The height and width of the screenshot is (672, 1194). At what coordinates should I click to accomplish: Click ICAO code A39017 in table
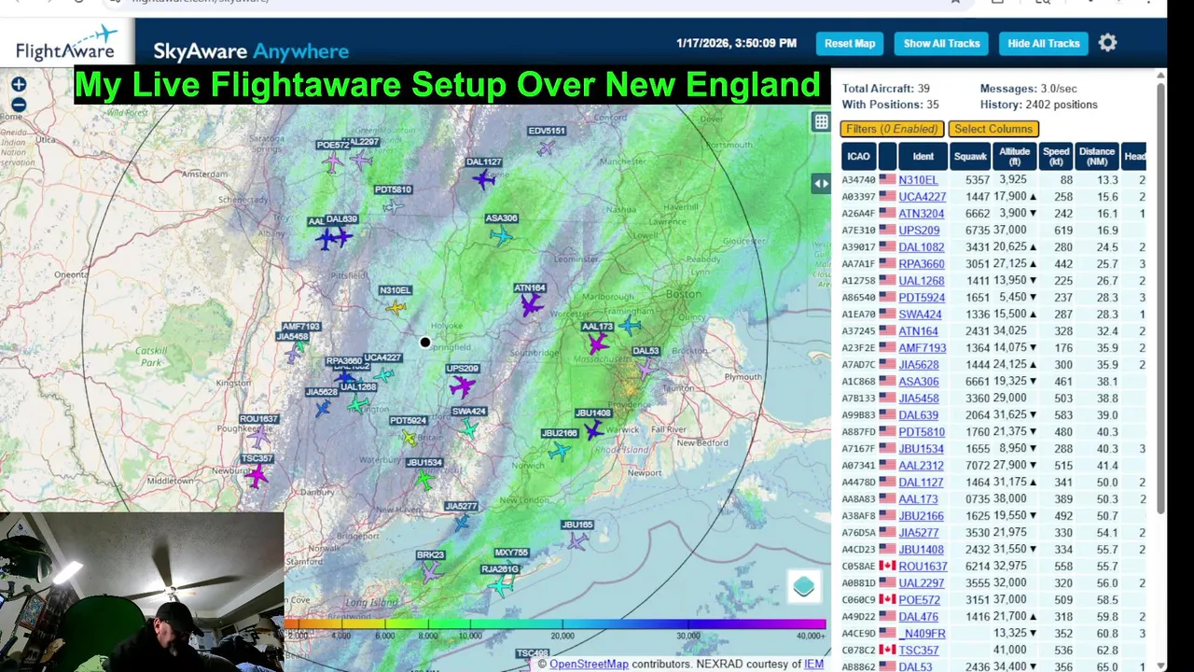pyautogui.click(x=858, y=247)
